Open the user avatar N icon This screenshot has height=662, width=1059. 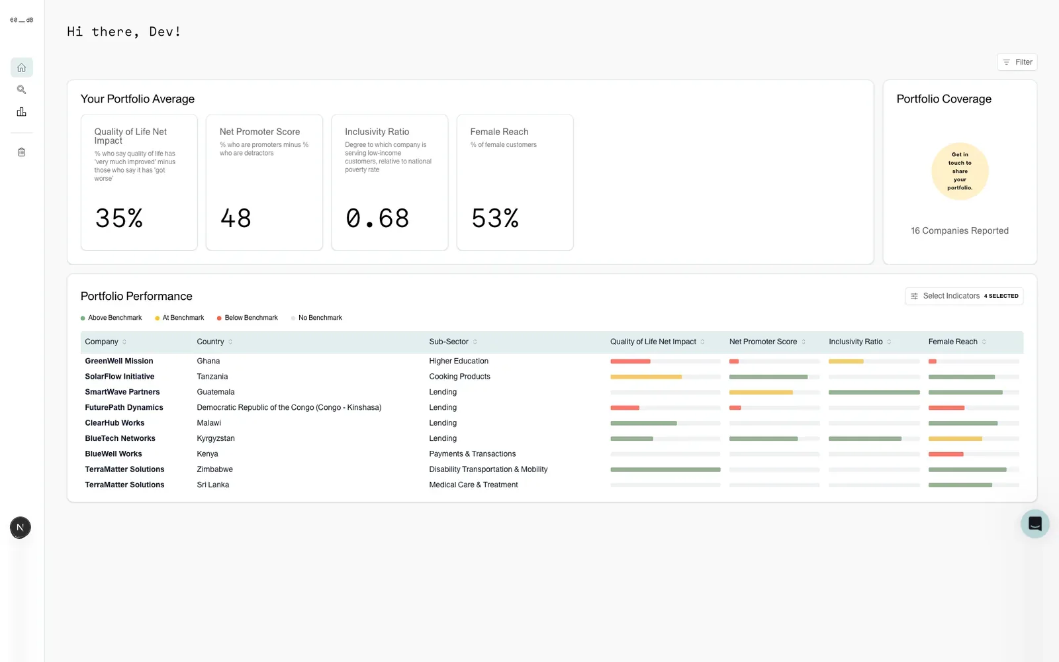pos(21,528)
